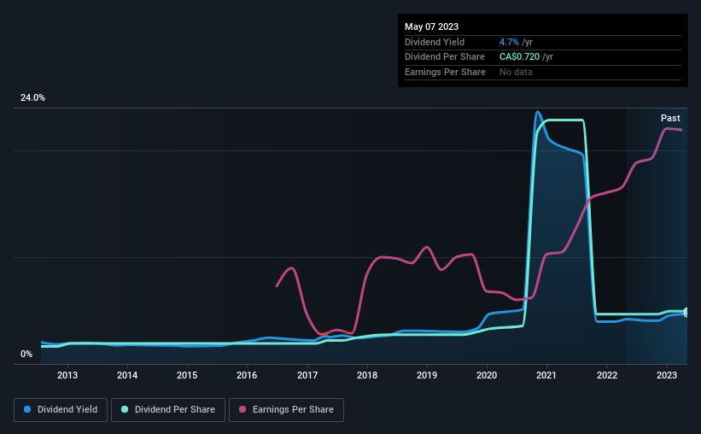
Task: Click the blue Dividend Yield legend dot
Action: click(28, 410)
